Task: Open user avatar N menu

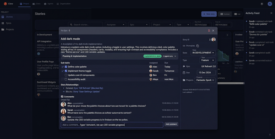Action: click(x=270, y=4)
